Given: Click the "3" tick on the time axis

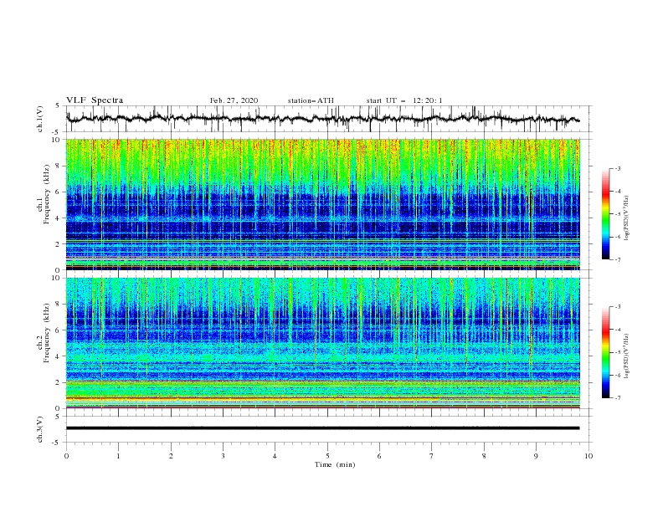Looking at the screenshot, I should [223, 456].
